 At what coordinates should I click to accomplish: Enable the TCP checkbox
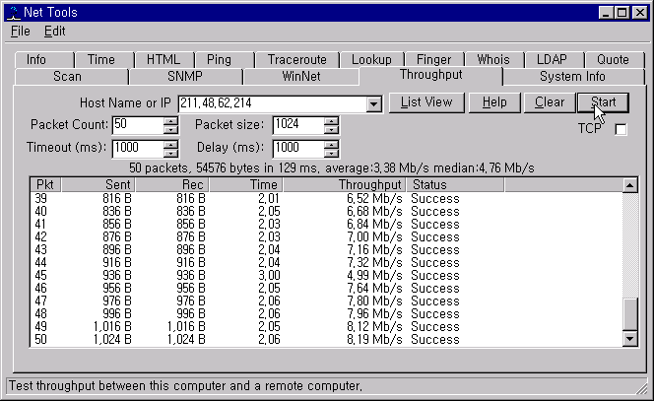621,129
